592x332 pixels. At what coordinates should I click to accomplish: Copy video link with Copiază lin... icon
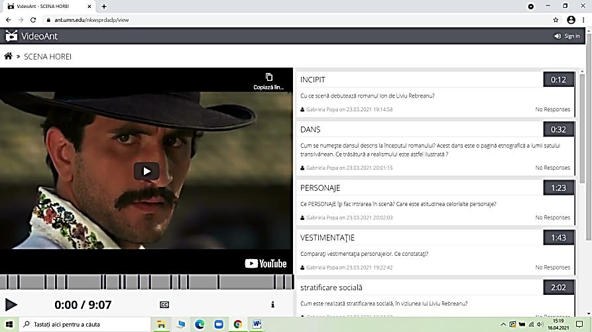pos(268,82)
